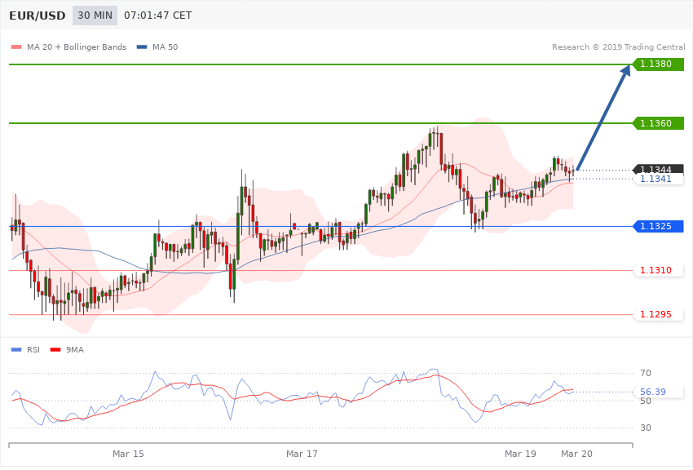Click the MA 20 + Bollinger Bands legend swatch
The height and width of the screenshot is (470, 693).
point(16,47)
